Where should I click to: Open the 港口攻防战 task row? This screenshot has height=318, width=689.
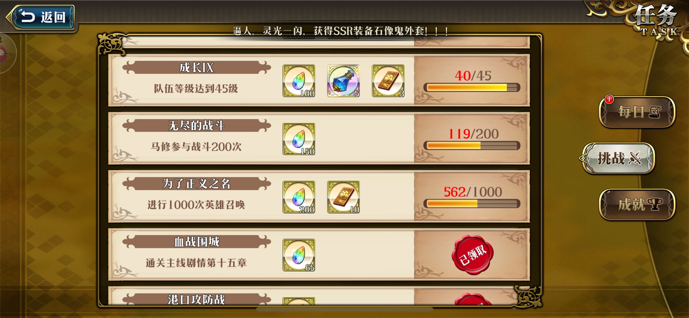[x=319, y=296]
